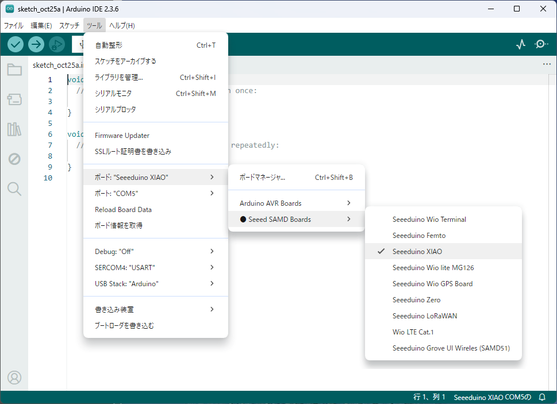This screenshot has width=557, height=404.
Task: Click the three-dots editor tab options
Action: [x=547, y=64]
